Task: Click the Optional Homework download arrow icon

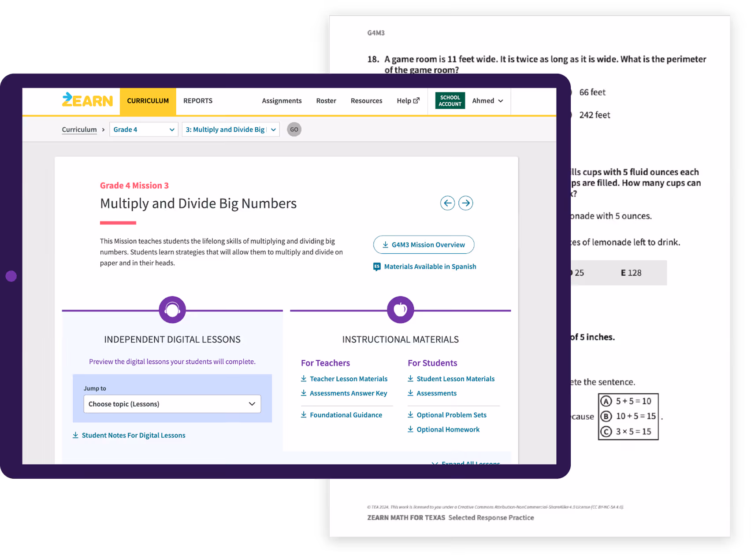Action: [x=410, y=429]
